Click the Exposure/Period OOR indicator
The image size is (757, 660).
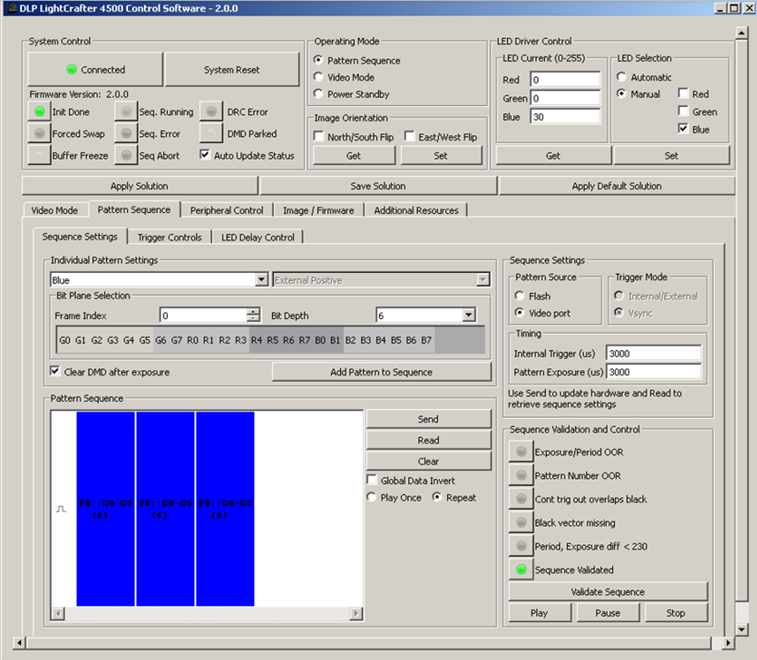pos(520,452)
